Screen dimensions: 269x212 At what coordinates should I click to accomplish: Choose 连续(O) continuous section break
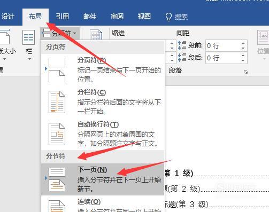103,205
